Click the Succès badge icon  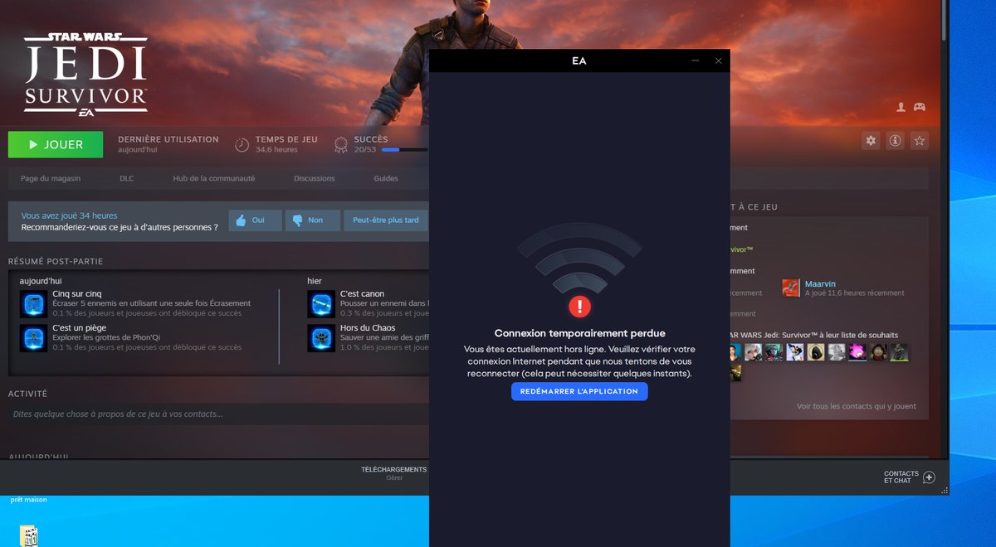(x=340, y=144)
